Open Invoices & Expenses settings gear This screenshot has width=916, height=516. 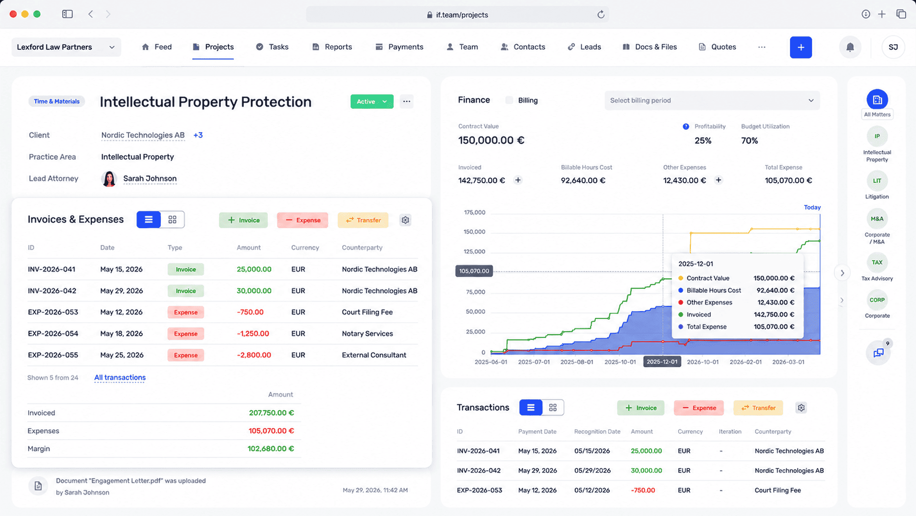(406, 220)
